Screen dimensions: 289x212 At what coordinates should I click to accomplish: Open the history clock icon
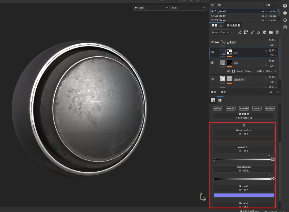tap(285, 20)
